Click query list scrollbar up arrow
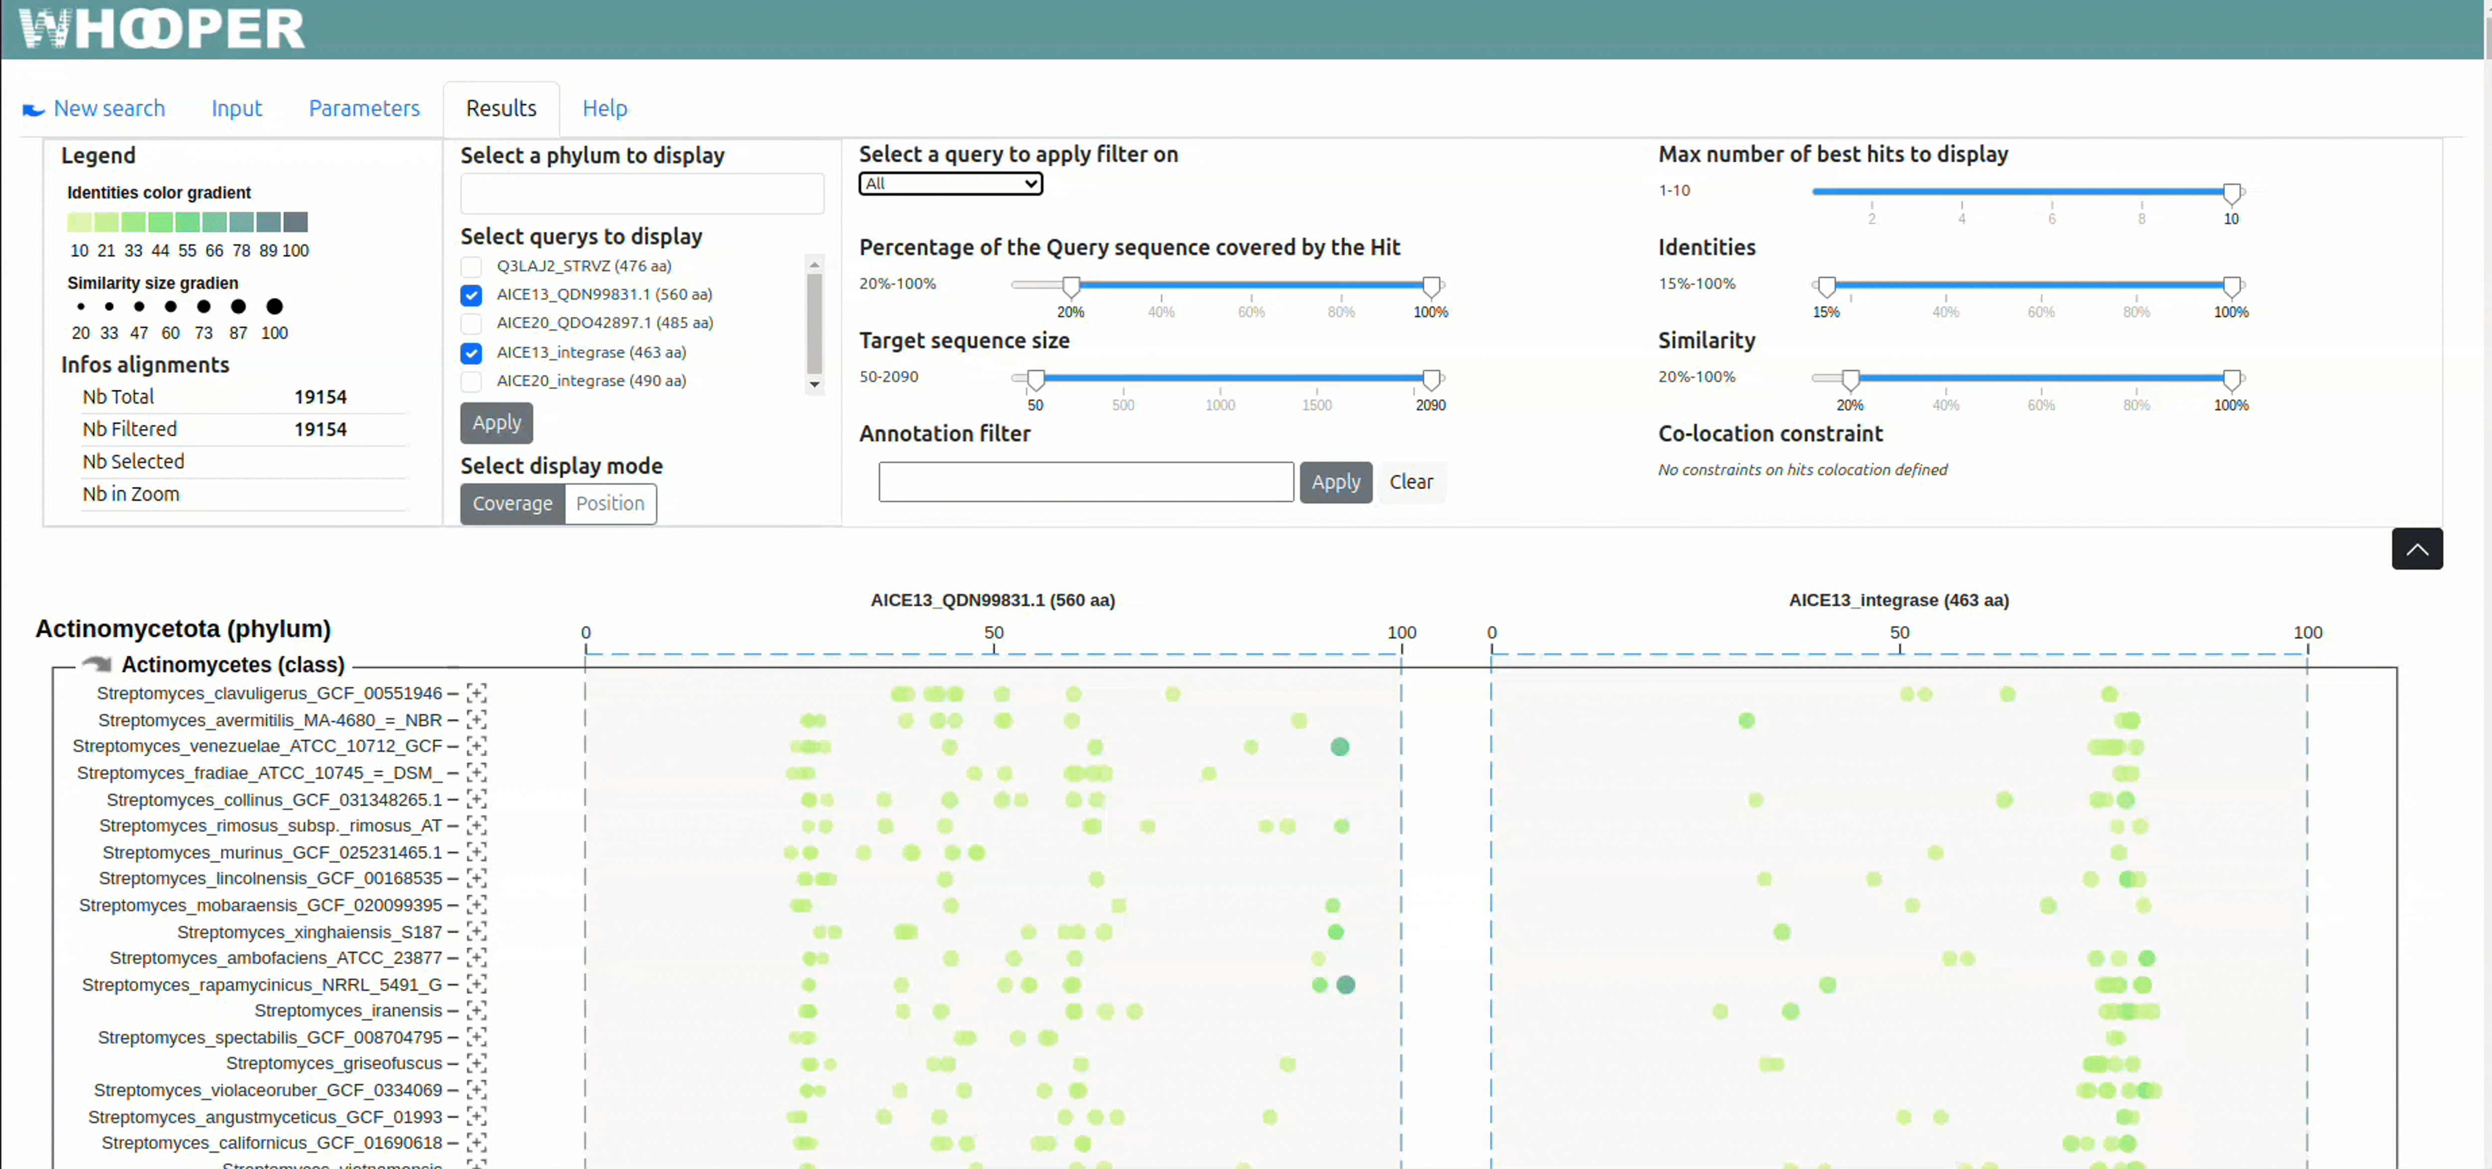The height and width of the screenshot is (1169, 2492). click(814, 264)
